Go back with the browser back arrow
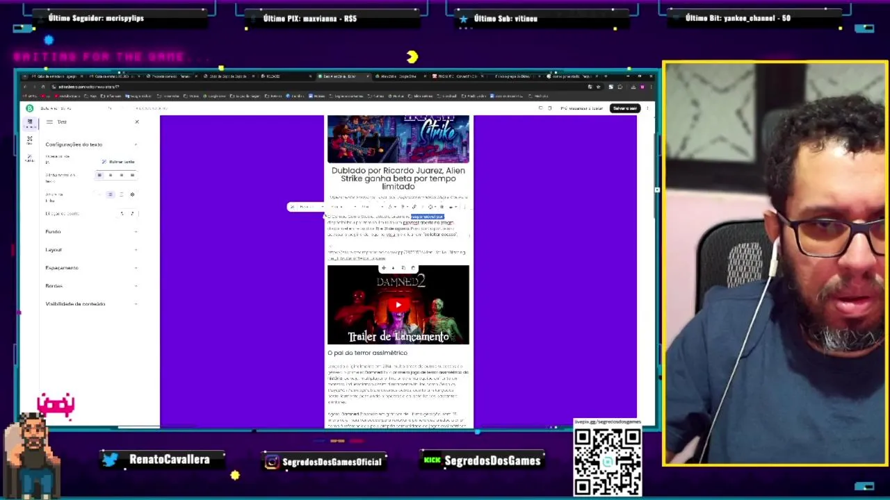Image resolution: width=890 pixels, height=500 pixels. tap(24, 87)
